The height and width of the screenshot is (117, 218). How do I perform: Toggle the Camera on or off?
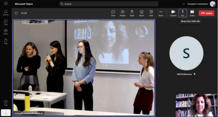[x=173, y=13]
